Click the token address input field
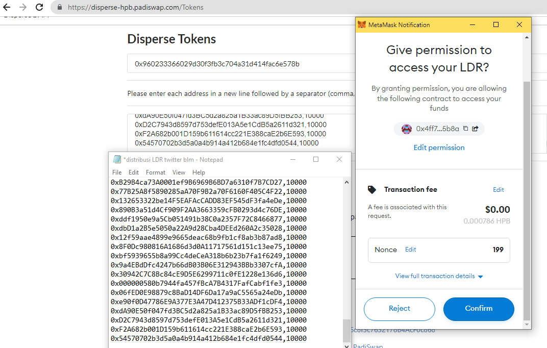The height and width of the screenshot is (348, 547). 241,63
